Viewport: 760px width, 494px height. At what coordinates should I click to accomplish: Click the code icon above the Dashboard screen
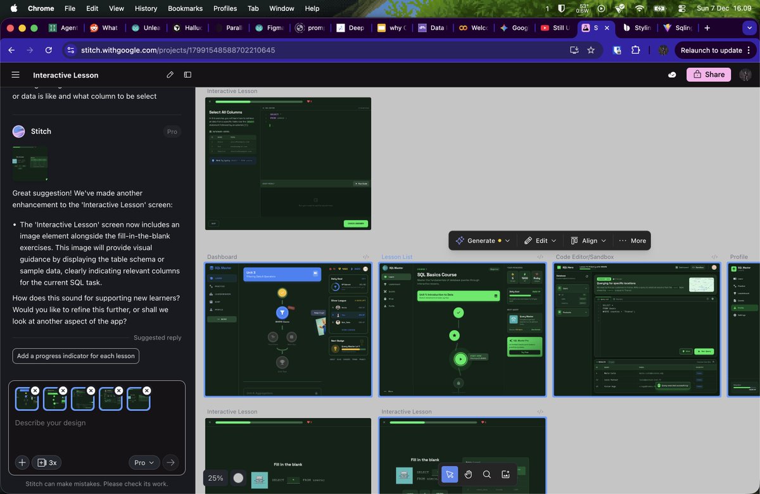[x=365, y=257]
